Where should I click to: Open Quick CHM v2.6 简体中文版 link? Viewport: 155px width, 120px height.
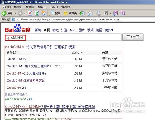pyautogui.click(x=26, y=80)
